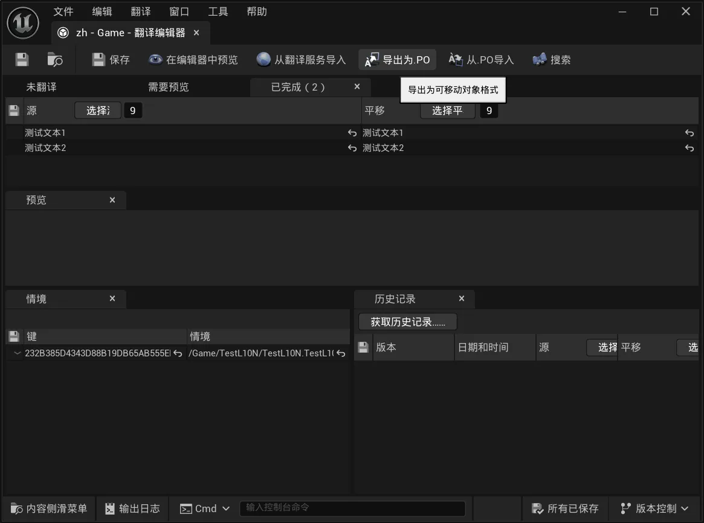Click the console command input field
Viewport: 704px width, 523px height.
[x=352, y=508]
